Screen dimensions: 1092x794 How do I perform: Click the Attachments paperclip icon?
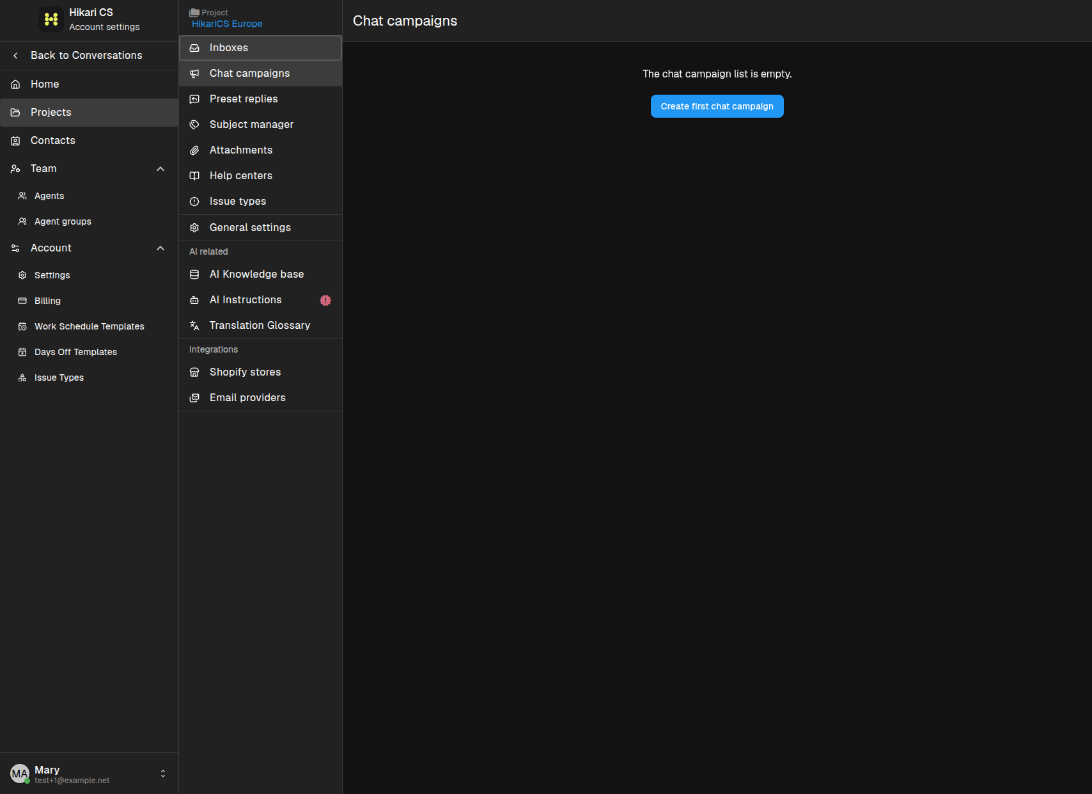[194, 150]
